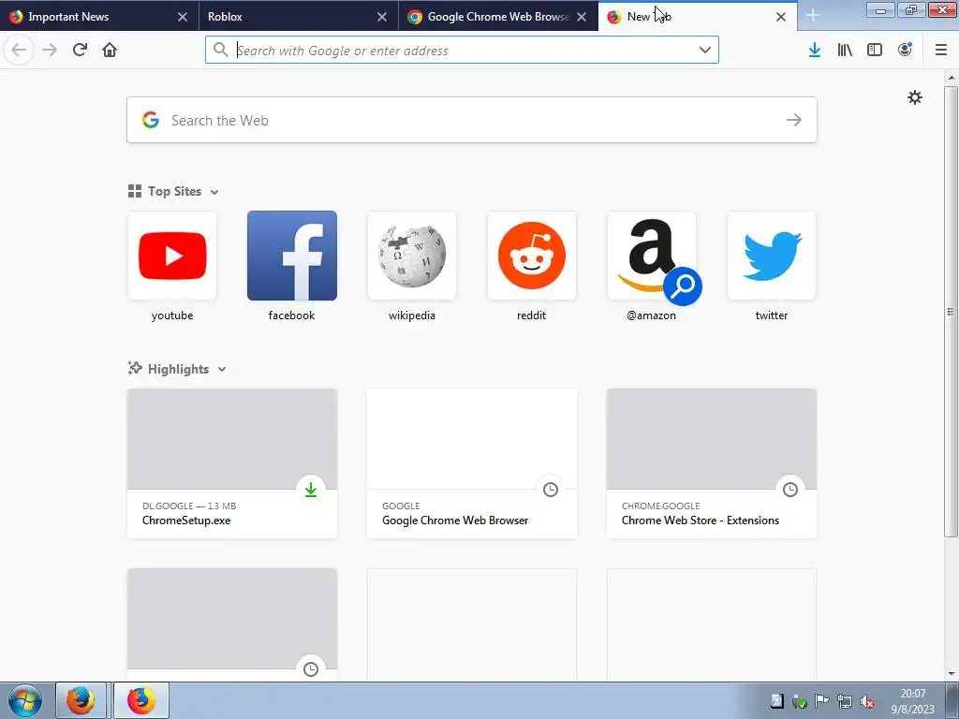Click the page vertical scrollbar thumb
Viewport: 959px width, 719px height.
click(951, 312)
